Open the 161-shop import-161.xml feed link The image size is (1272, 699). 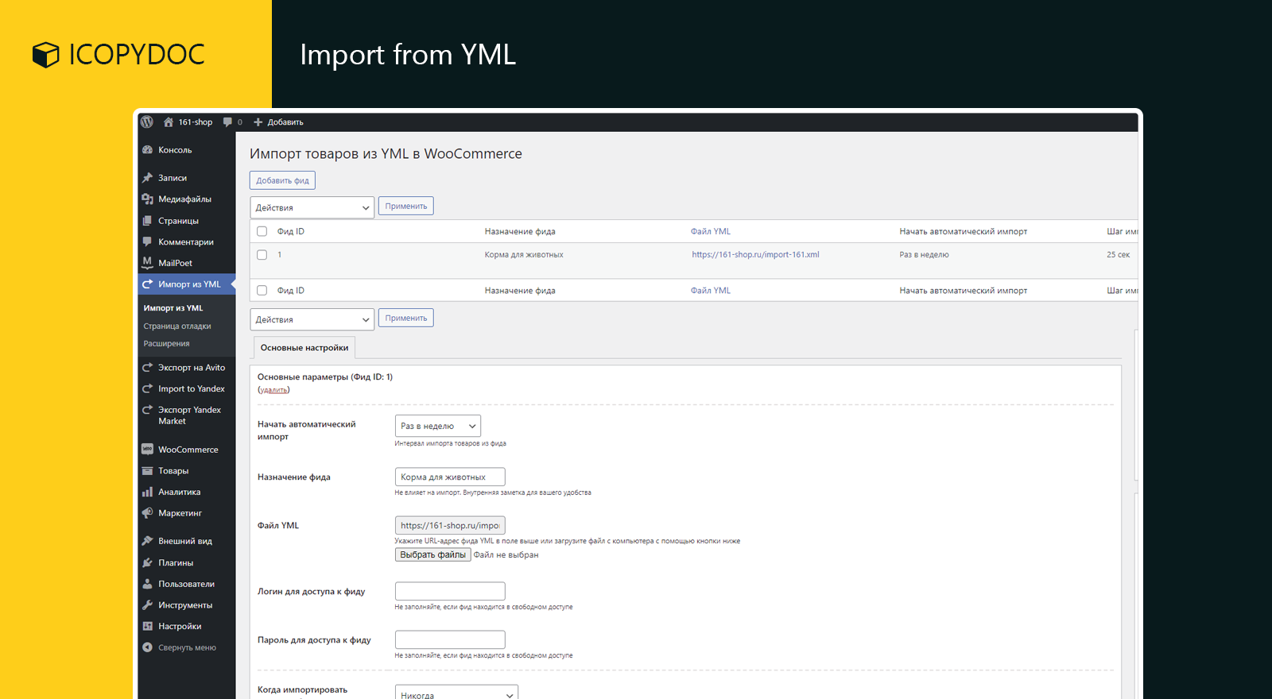coord(755,255)
